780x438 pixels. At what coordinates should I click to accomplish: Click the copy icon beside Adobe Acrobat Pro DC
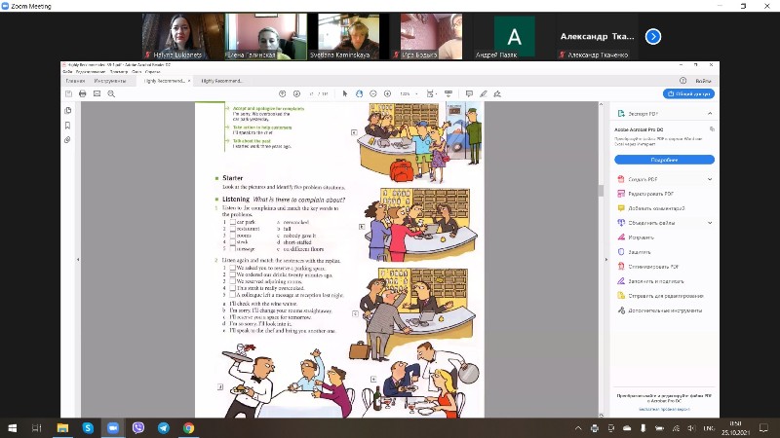pos(712,129)
